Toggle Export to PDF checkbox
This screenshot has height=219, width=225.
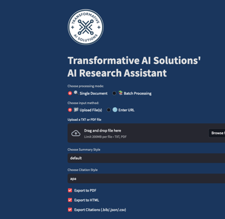70,190
